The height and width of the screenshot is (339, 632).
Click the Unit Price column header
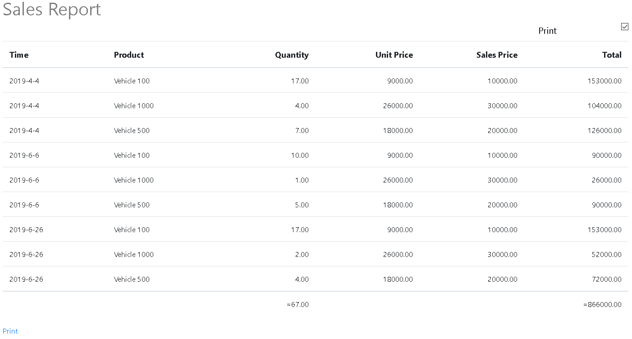coord(394,55)
